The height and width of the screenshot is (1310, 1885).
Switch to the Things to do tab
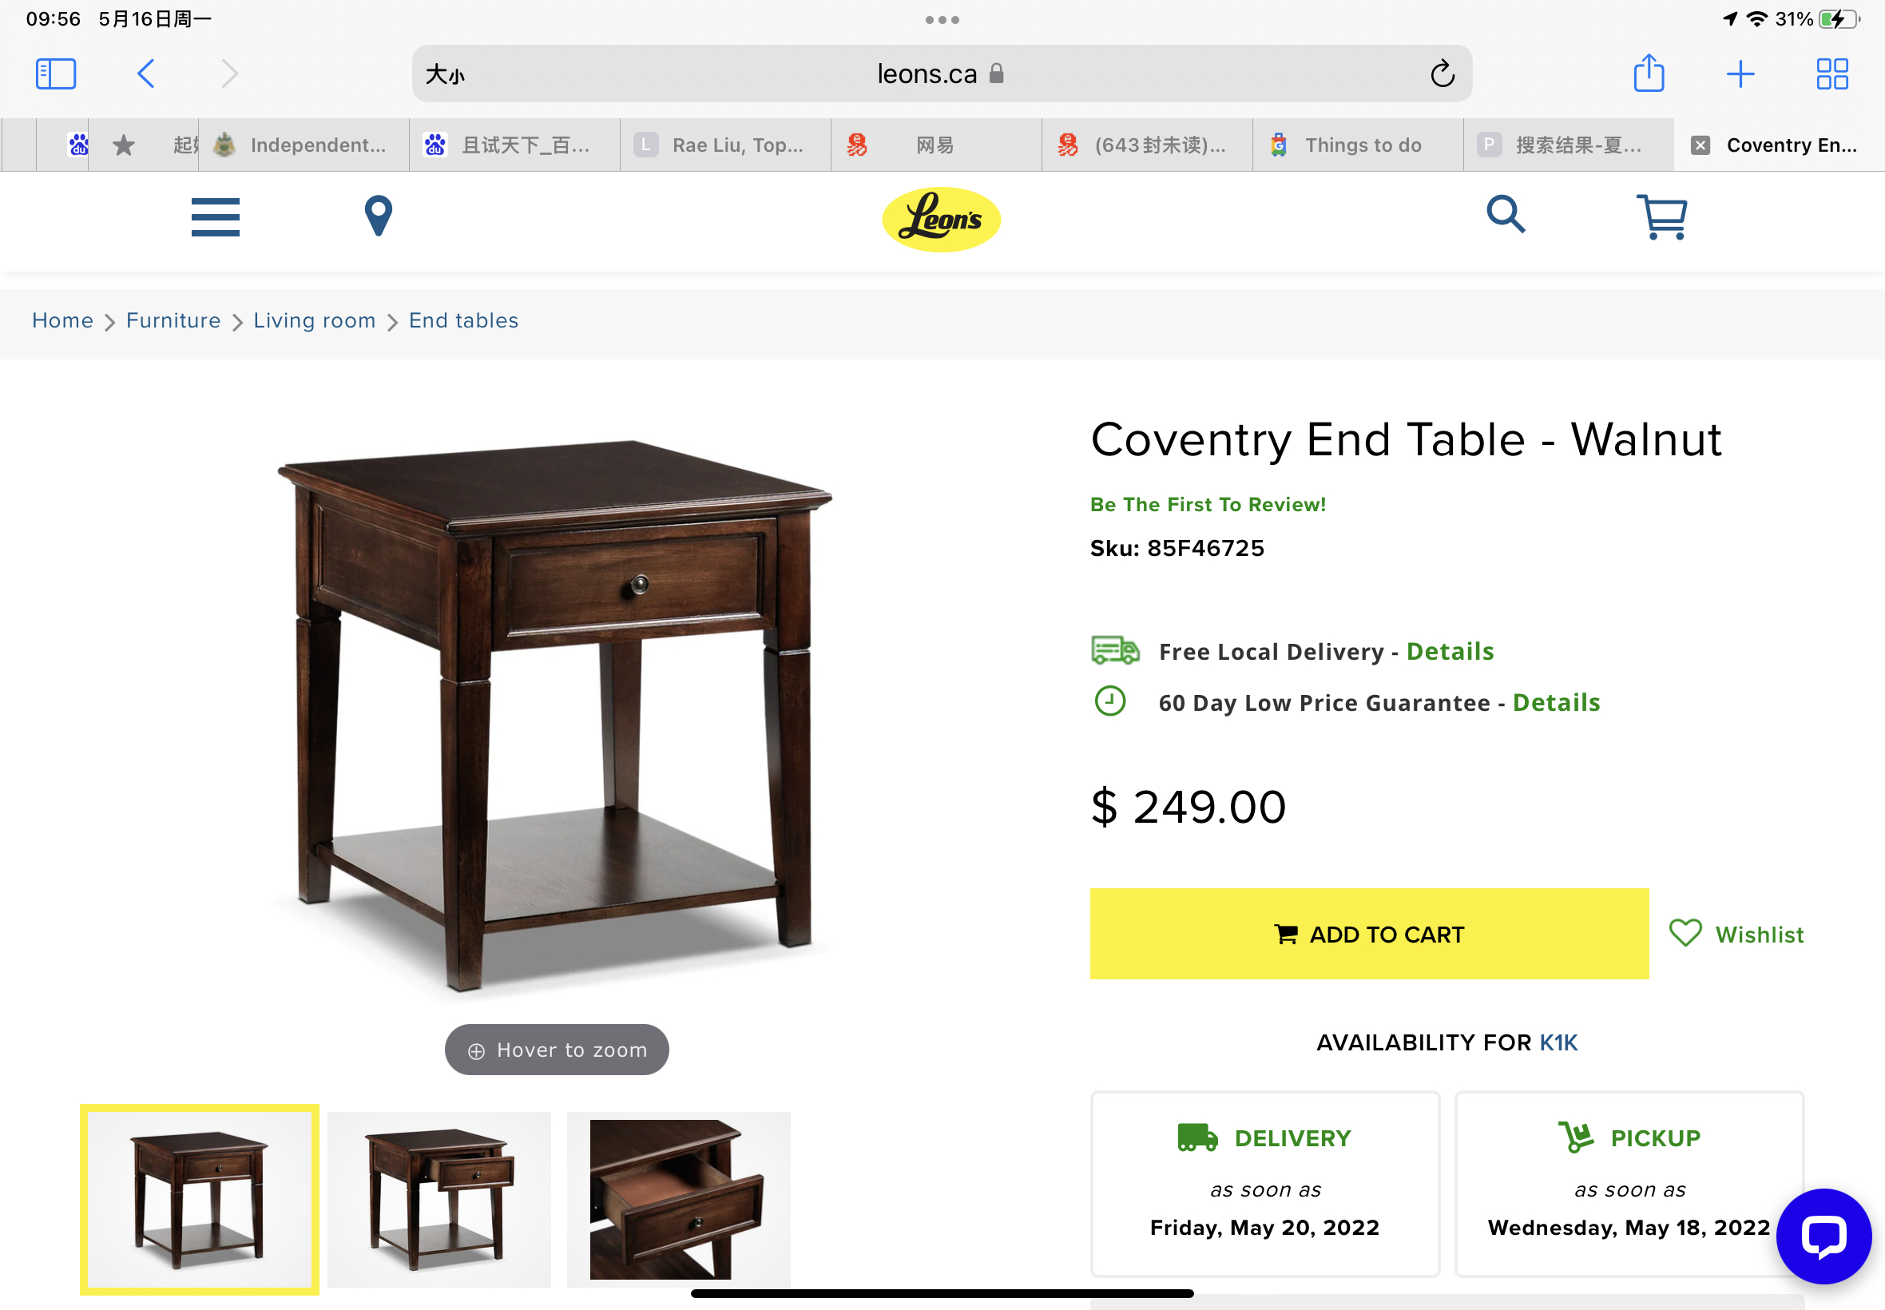tap(1363, 145)
